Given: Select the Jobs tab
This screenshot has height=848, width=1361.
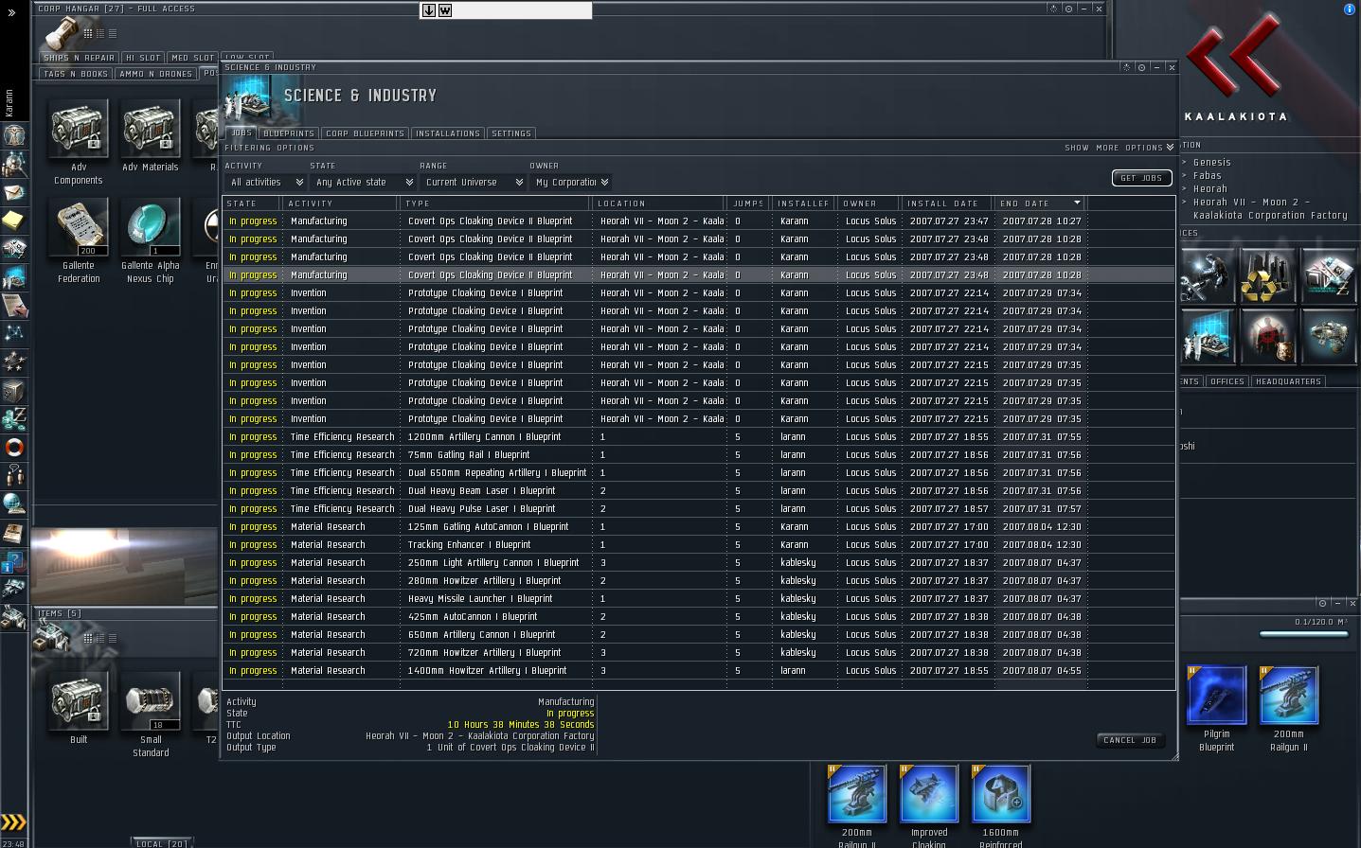Looking at the screenshot, I should pyautogui.click(x=242, y=133).
